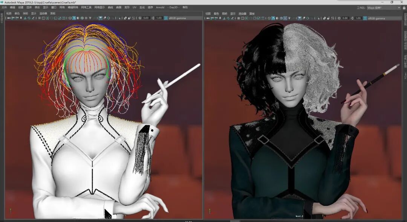This screenshot has height=222, width=407.
Task: Open the 变形 menu
Action: 127,8
